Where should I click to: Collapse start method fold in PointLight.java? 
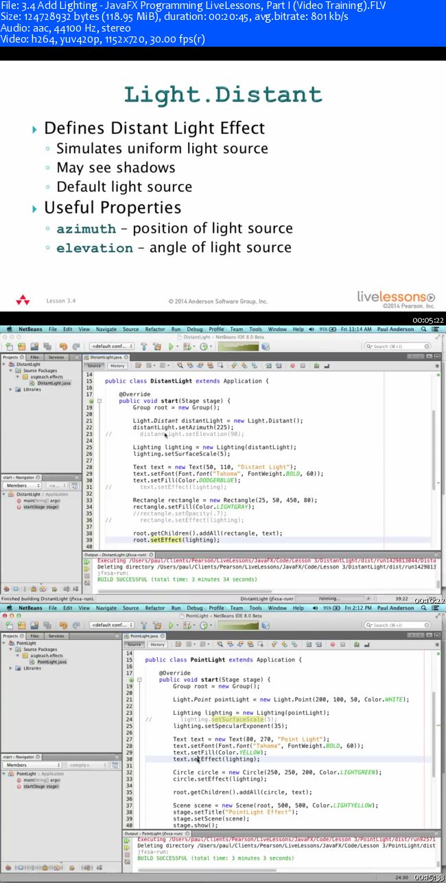click(141, 680)
